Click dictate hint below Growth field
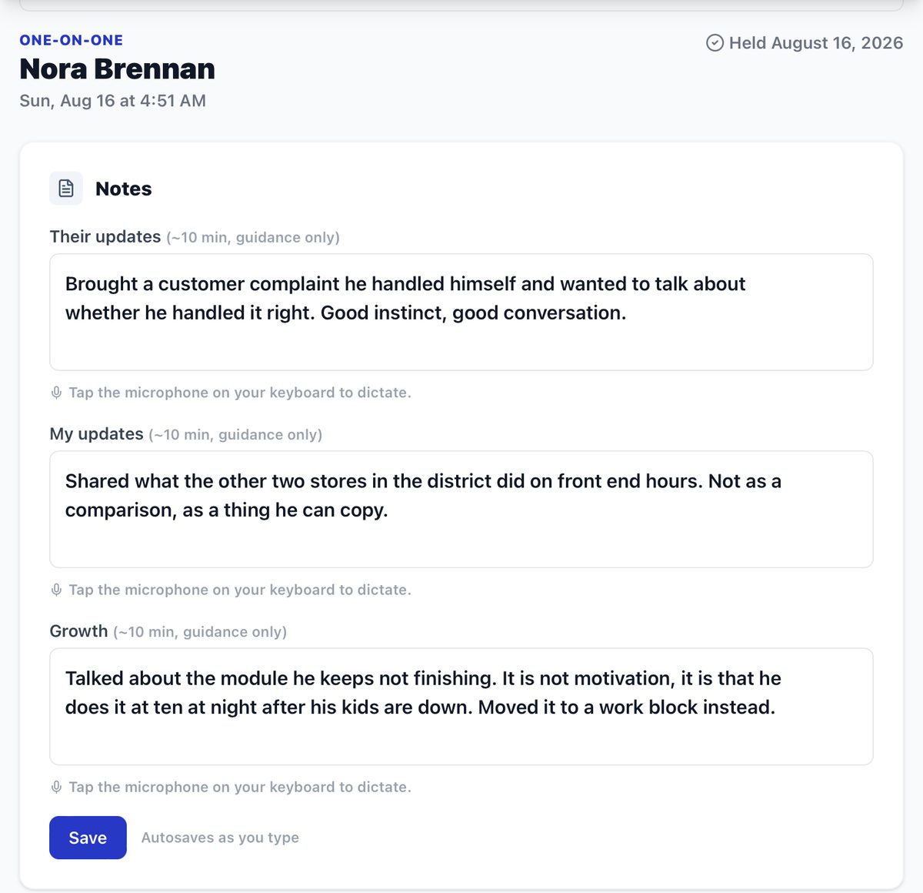 pos(240,787)
